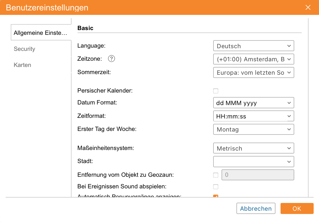The width and height of the screenshot is (319, 222).
Task: Select the Allgemeine Einstellungen tab
Action: tap(41, 33)
